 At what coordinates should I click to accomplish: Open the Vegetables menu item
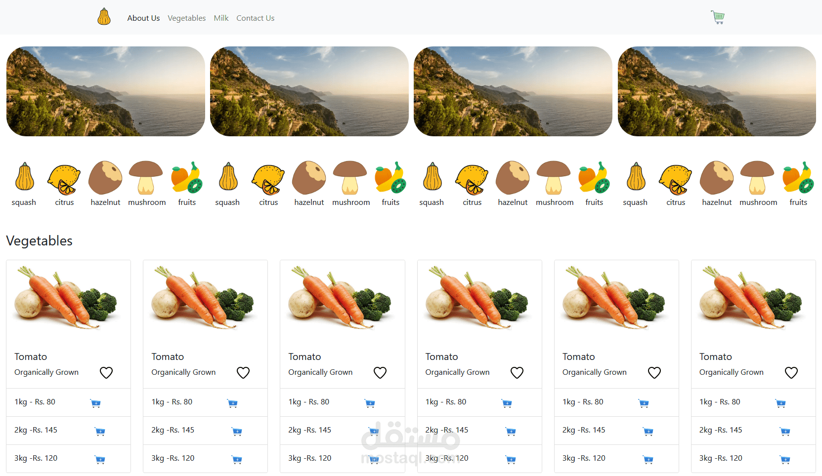point(186,18)
